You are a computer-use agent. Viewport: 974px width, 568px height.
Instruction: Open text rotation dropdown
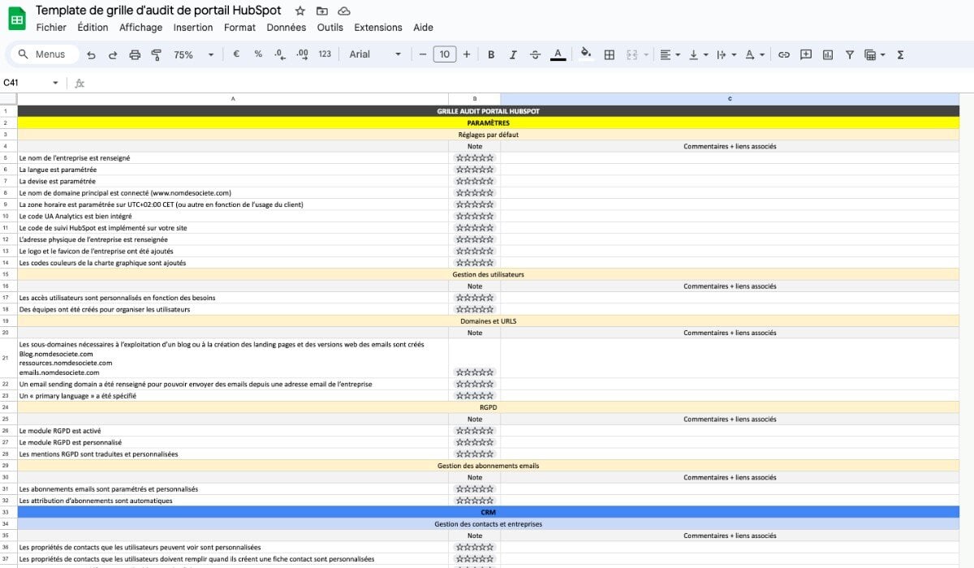pos(755,54)
